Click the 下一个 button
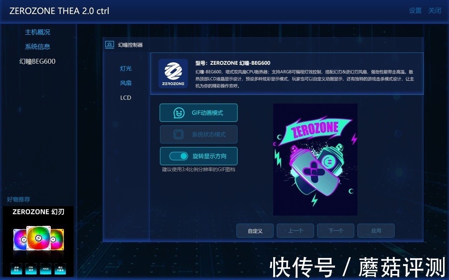Screen dimensions: 449x280 (x=336, y=231)
